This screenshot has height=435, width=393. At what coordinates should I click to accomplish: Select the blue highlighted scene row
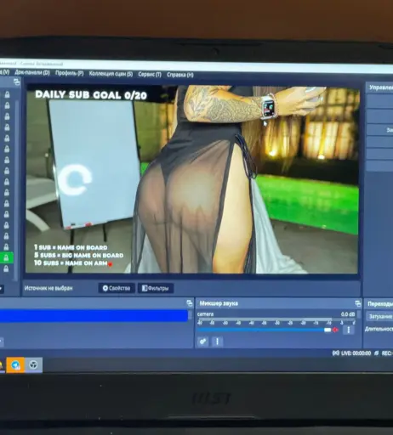coord(94,315)
